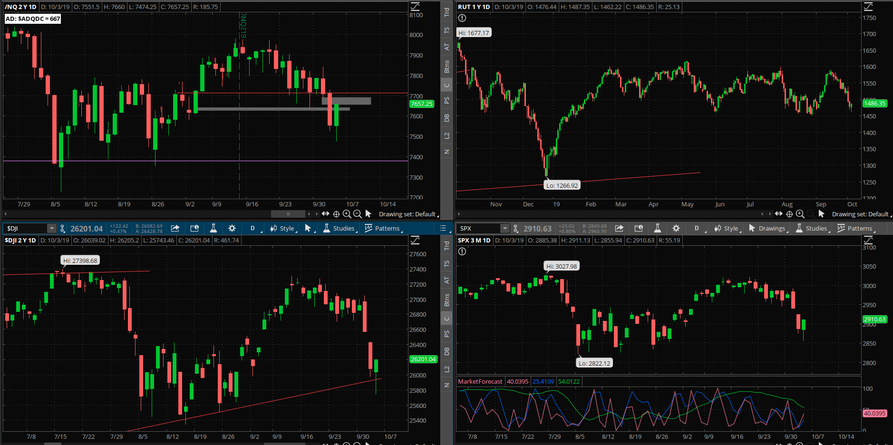Click the flask icon in SPX toolbar

click(657, 229)
